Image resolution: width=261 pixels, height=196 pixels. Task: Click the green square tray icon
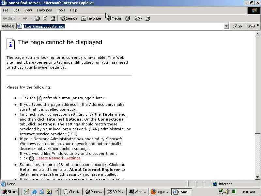point(233,192)
